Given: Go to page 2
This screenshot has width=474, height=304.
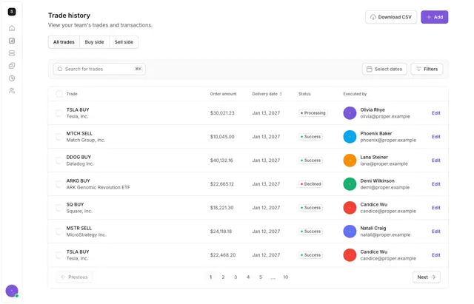Looking at the screenshot, I should point(223,277).
